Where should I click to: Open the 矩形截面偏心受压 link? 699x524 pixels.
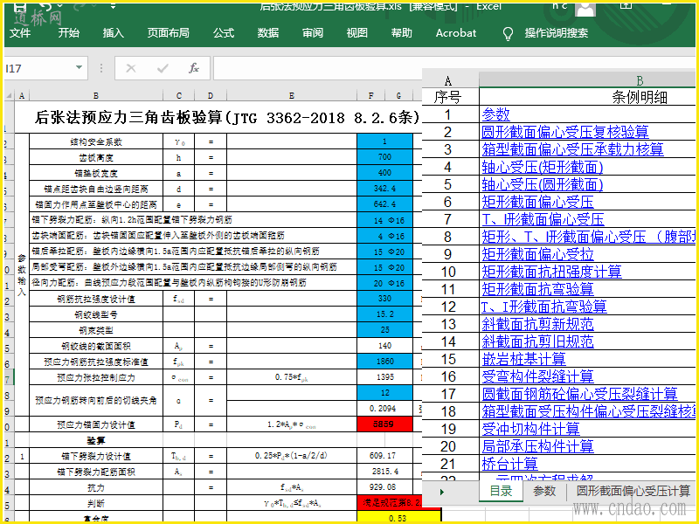point(537,202)
